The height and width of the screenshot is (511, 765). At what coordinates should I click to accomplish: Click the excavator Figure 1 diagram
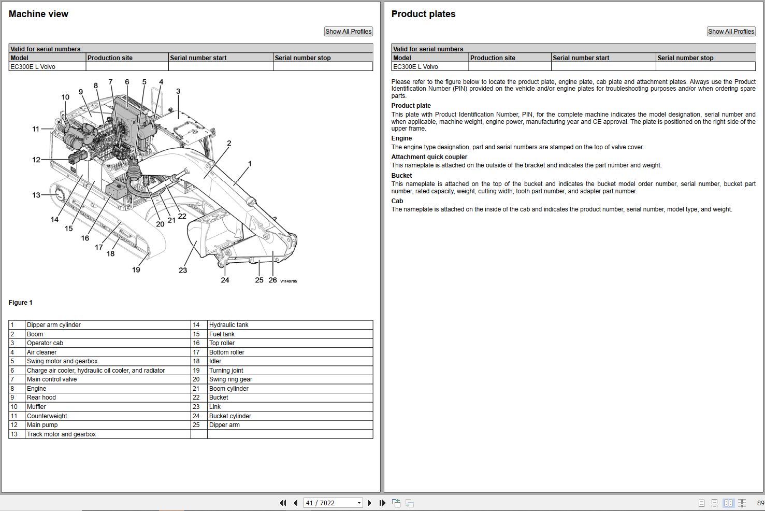(x=165, y=180)
